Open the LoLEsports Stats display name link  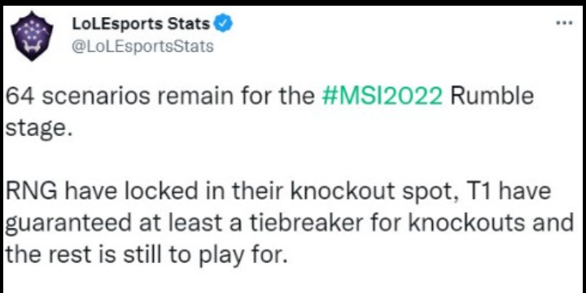tap(140, 24)
